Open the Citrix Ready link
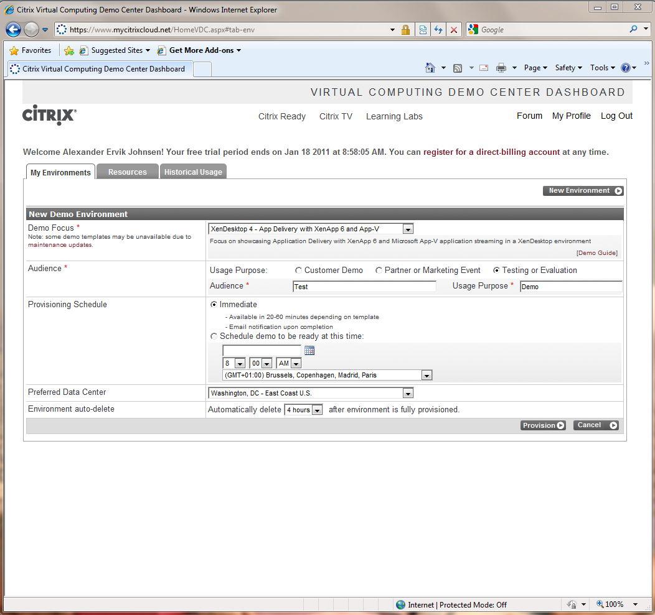Image resolution: width=655 pixels, height=615 pixels. (x=282, y=116)
